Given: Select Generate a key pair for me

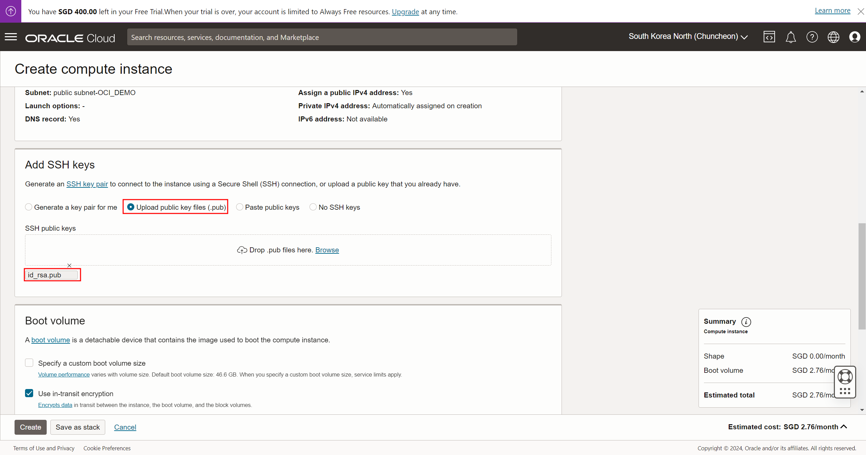Looking at the screenshot, I should 29,207.
